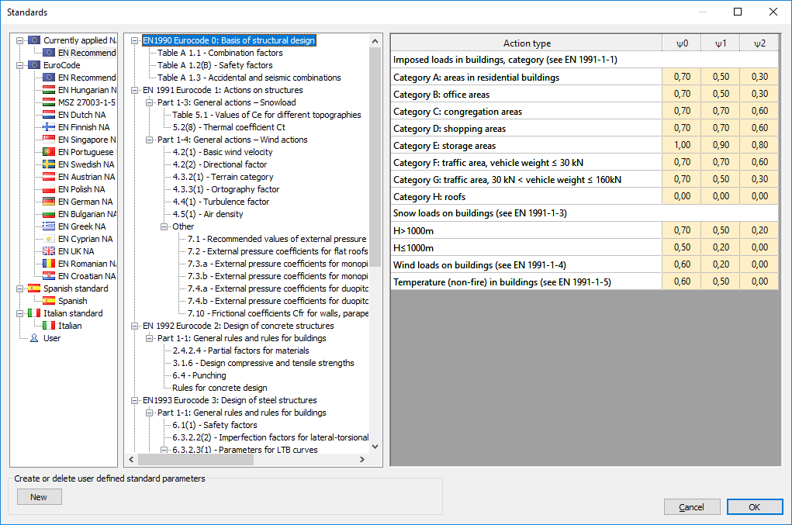The image size is (792, 525).
Task: Click the EN Portuguese flag icon
Action: [x=49, y=152]
